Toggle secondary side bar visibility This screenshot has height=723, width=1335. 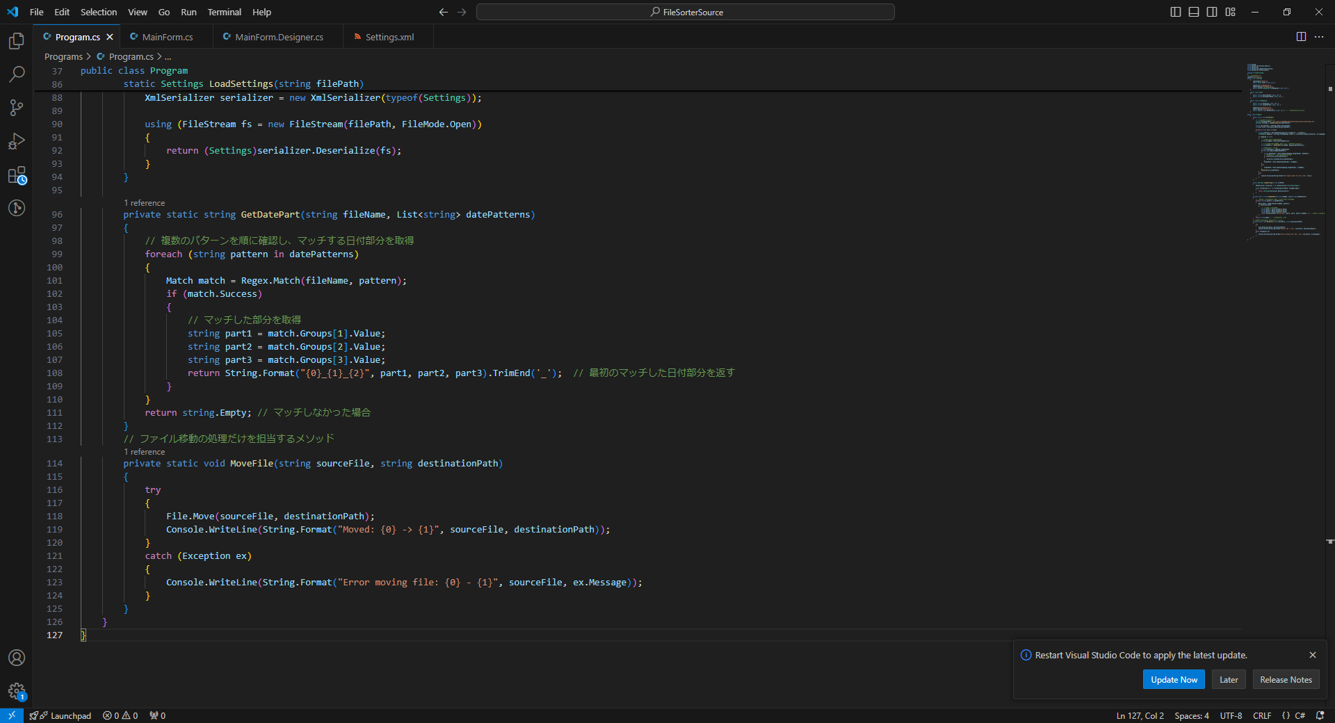pyautogui.click(x=1212, y=12)
